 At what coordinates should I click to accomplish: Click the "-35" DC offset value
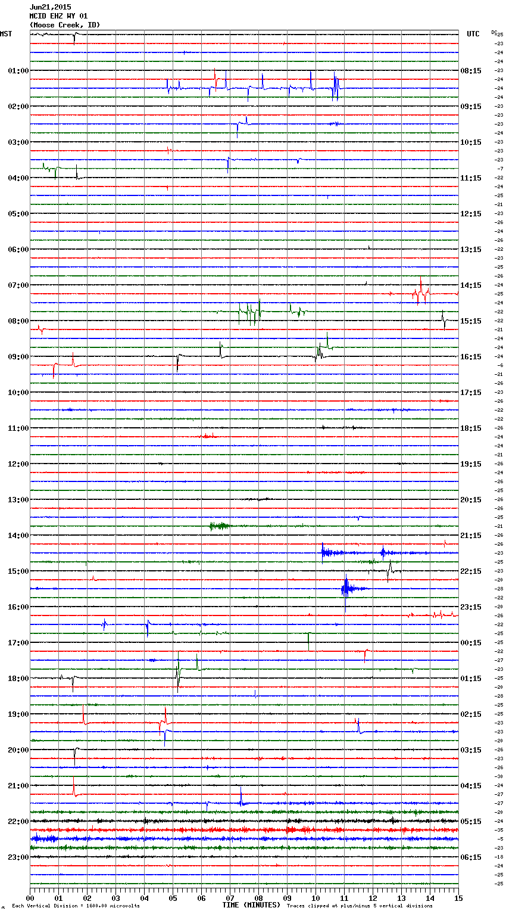[x=499, y=830]
